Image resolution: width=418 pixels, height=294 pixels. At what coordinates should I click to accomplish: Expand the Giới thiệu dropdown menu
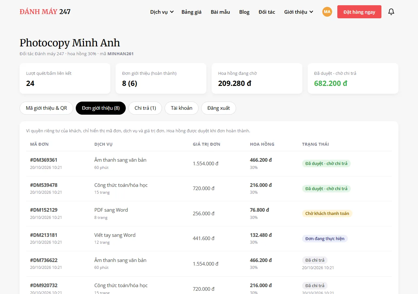pyautogui.click(x=298, y=12)
